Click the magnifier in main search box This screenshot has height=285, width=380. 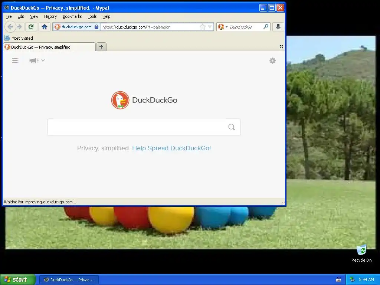click(232, 127)
